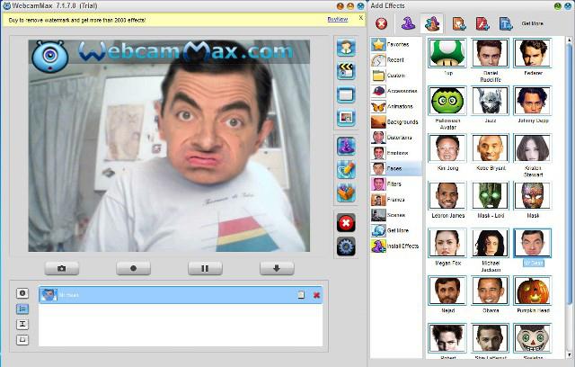Viewport: 575px width, 367px height.
Task: Apply the Obama face thumbnail
Action: tap(490, 291)
